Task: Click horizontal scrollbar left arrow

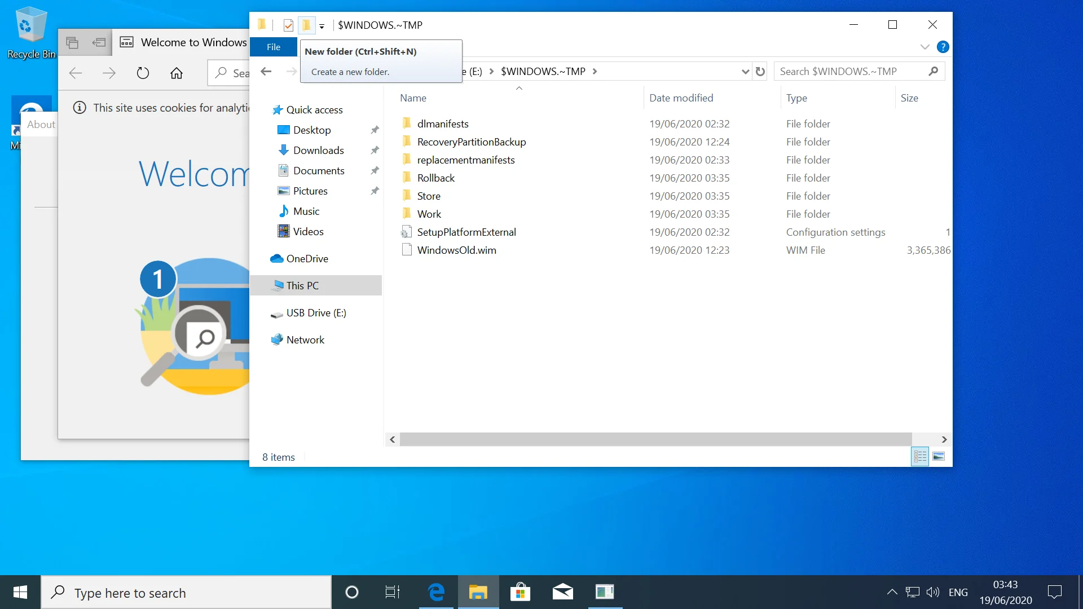Action: 393,439
